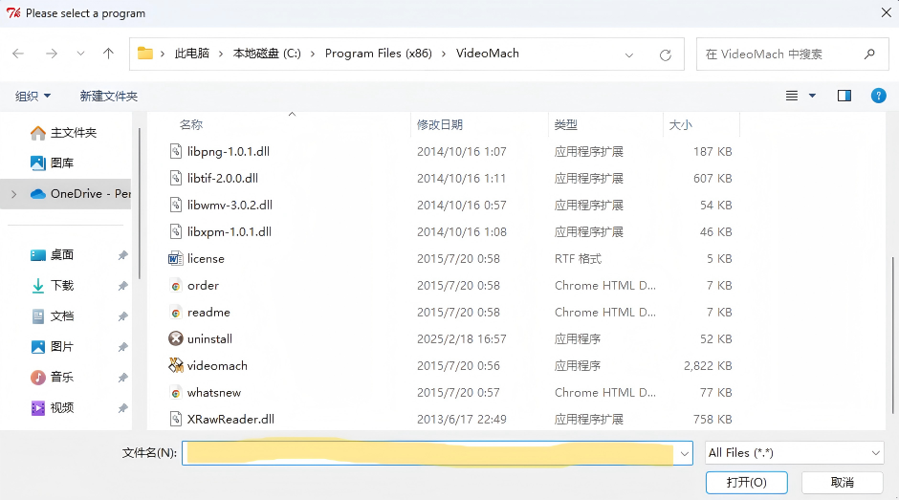
Task: Click the search magnifier icon
Action: [869, 54]
